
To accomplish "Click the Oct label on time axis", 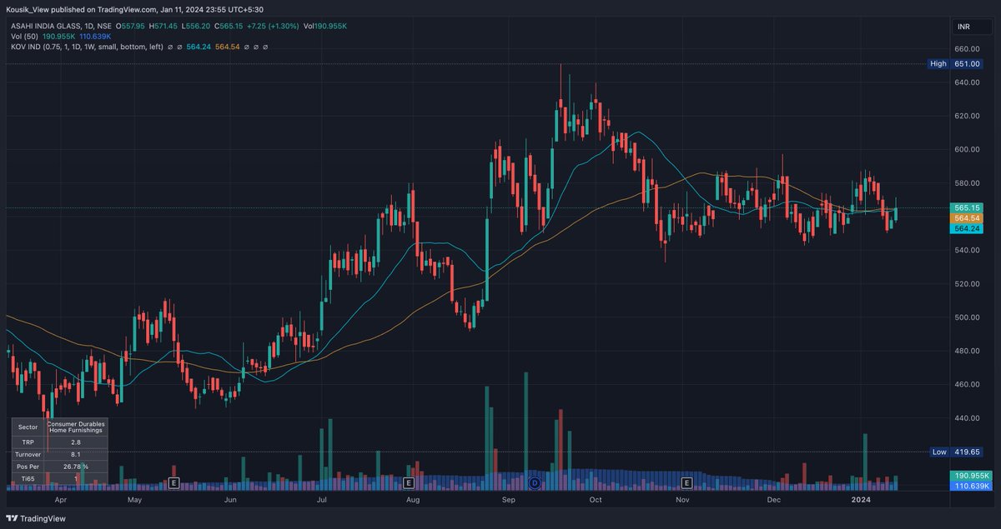I will click(x=596, y=501).
